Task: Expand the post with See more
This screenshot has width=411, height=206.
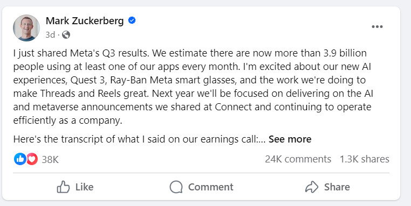Action: (x=290, y=139)
